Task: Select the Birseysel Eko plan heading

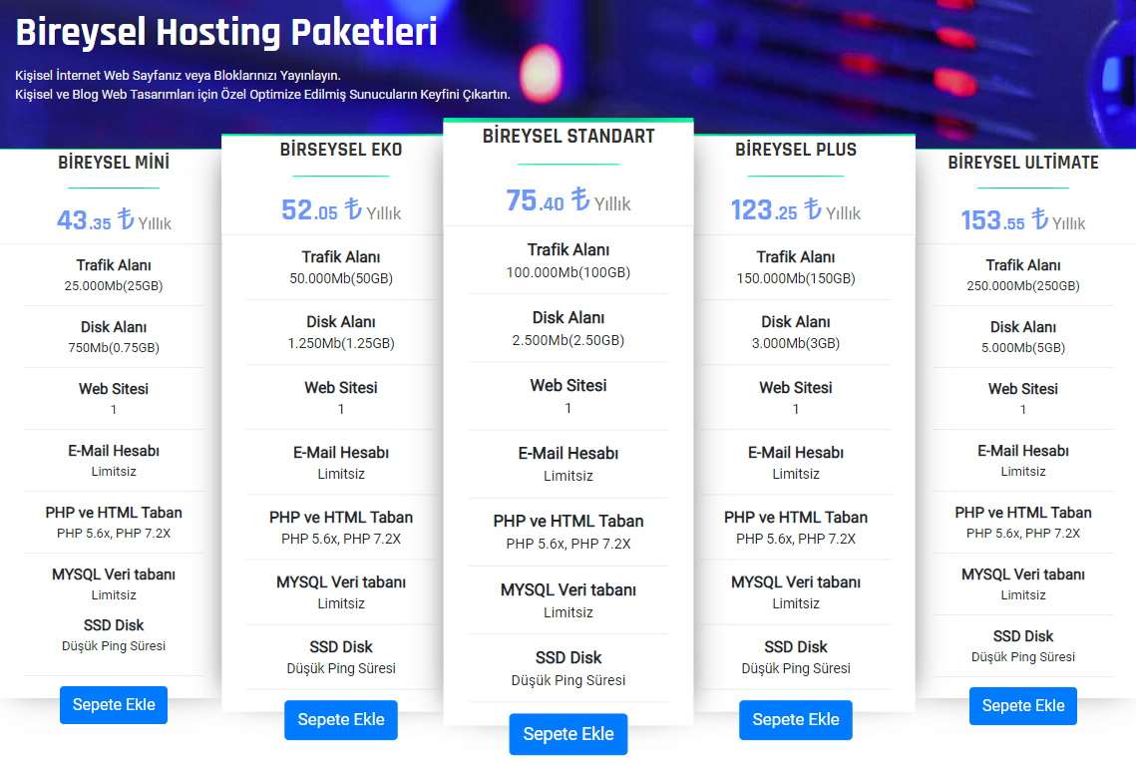Action: point(340,150)
